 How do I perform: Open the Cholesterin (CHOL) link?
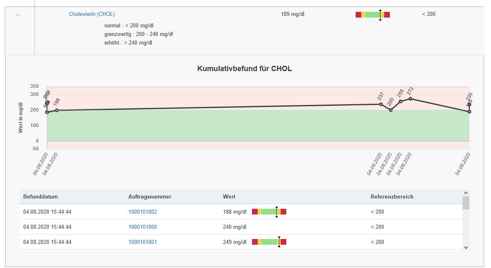[92, 14]
